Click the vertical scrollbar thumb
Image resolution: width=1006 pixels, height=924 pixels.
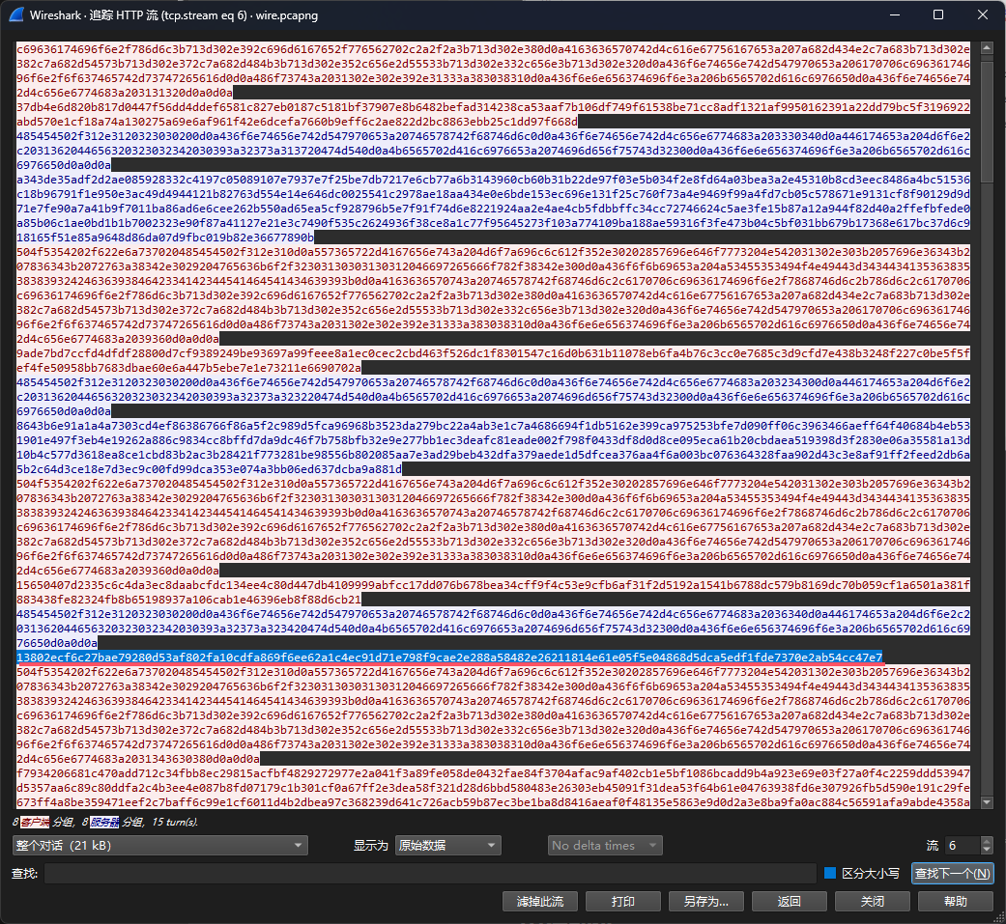[987, 116]
